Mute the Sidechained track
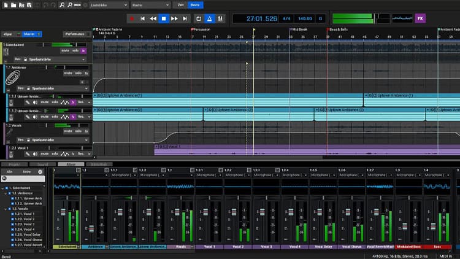 (x=65, y=51)
